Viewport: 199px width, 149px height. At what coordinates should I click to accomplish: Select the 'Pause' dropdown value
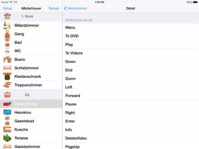(x=131, y=104)
